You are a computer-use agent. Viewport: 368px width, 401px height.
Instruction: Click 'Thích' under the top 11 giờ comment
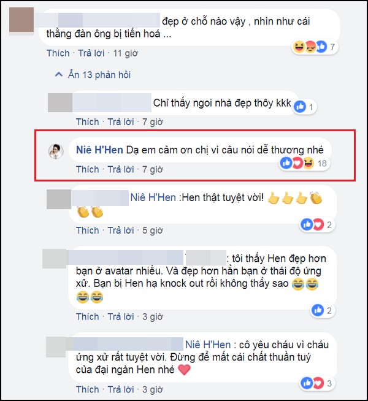(x=58, y=53)
